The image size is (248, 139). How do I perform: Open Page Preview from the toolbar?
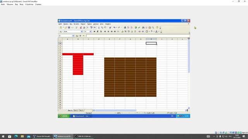point(87,27)
